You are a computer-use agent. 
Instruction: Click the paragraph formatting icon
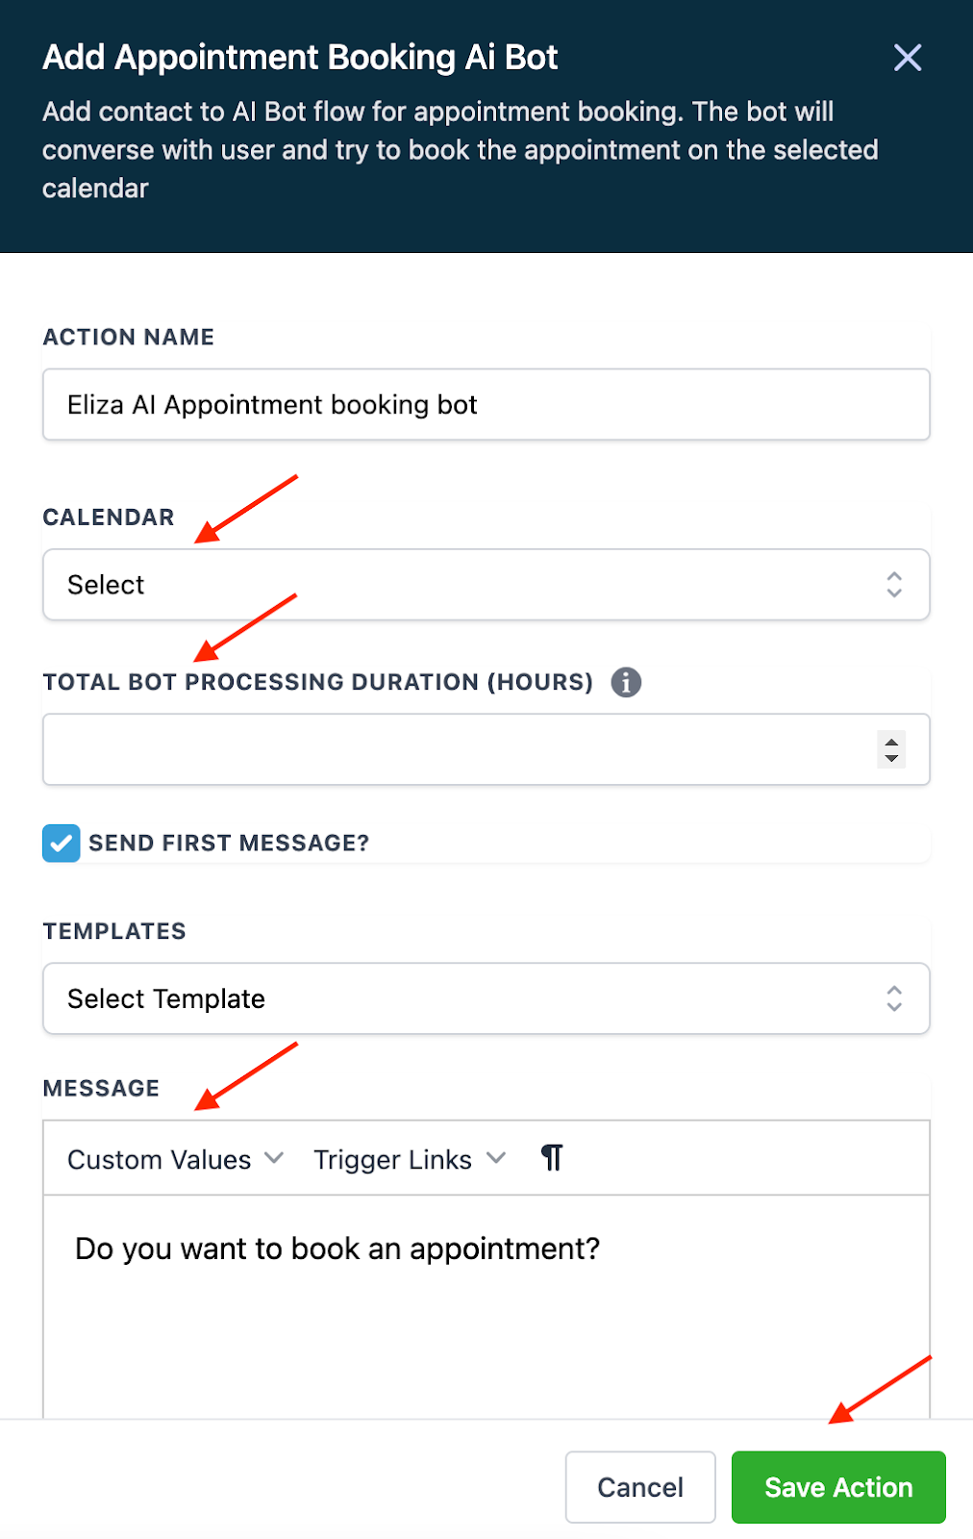point(552,1158)
